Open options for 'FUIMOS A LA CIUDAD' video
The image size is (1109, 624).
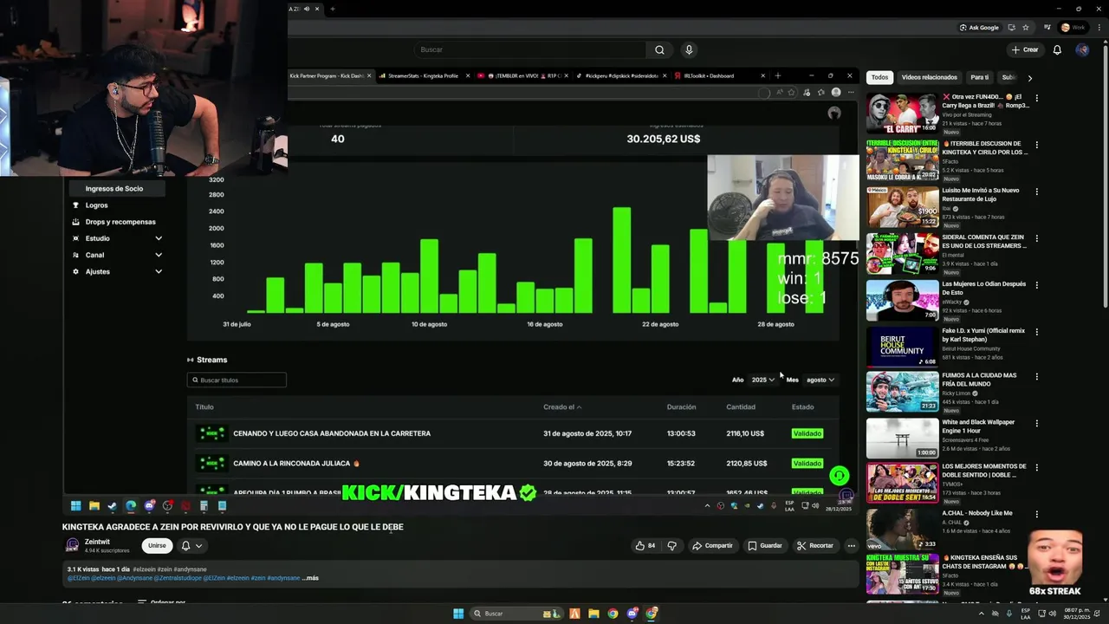click(1036, 377)
